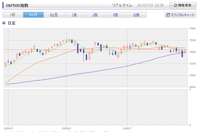
Task: Click the 26/07/31 20:36 timestamp
Action: click(150, 5)
